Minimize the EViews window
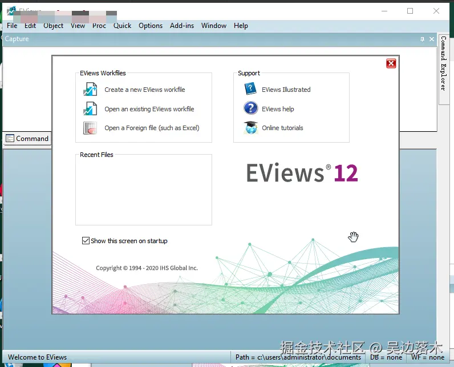Viewport: 454px width, 367px height. (x=384, y=11)
